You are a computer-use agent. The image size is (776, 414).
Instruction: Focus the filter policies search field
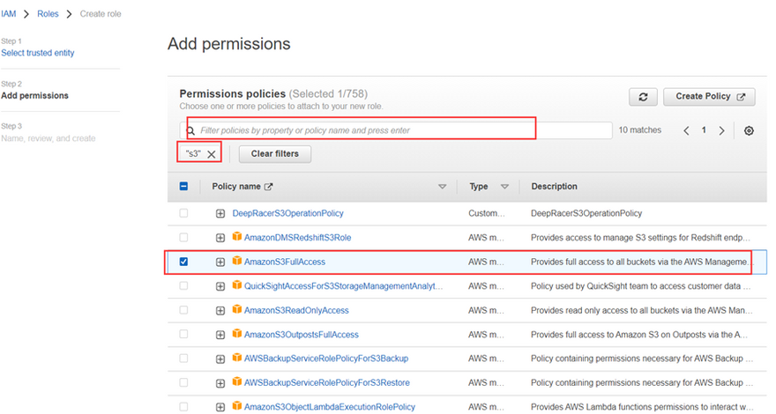[396, 130]
